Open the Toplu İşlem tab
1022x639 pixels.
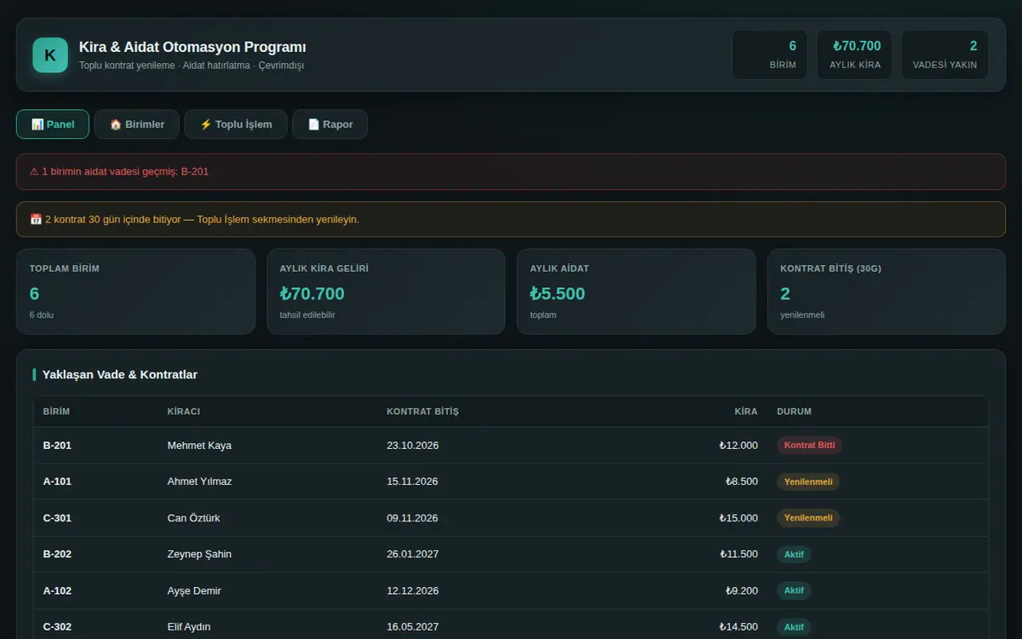(x=236, y=124)
